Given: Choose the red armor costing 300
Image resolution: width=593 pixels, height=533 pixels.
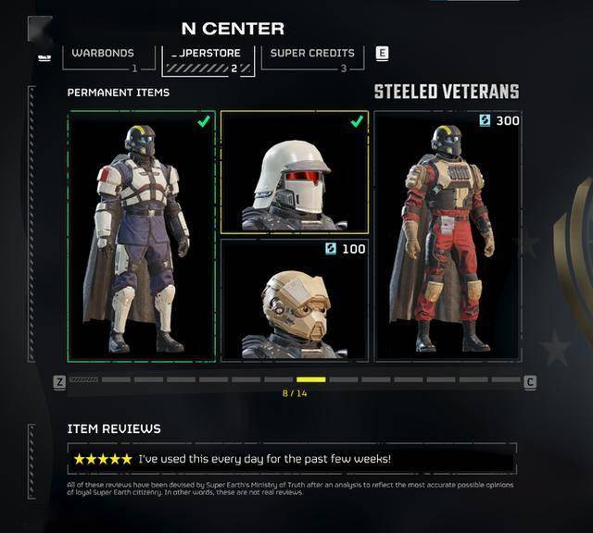Looking at the screenshot, I should click(x=448, y=237).
